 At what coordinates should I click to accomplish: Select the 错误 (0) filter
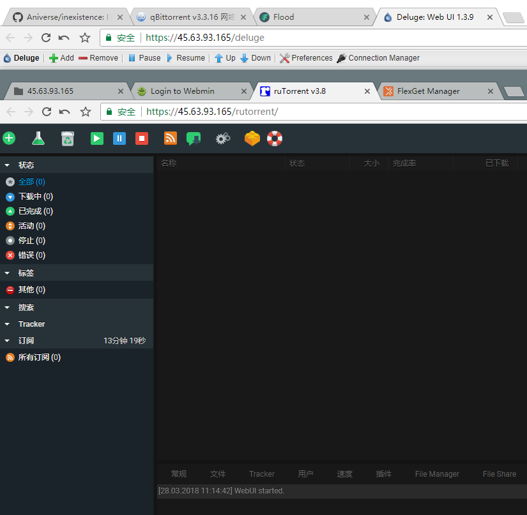click(26, 255)
